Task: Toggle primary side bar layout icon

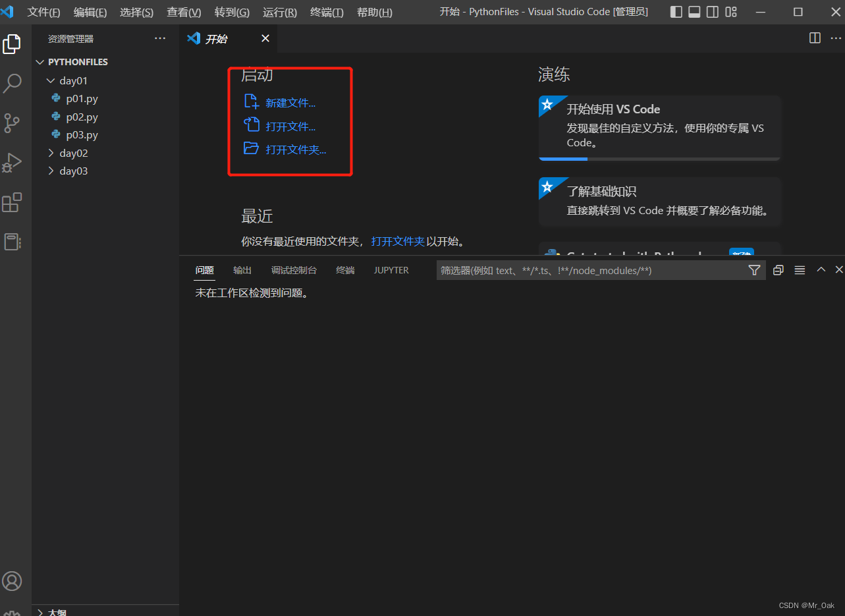Action: 676,12
